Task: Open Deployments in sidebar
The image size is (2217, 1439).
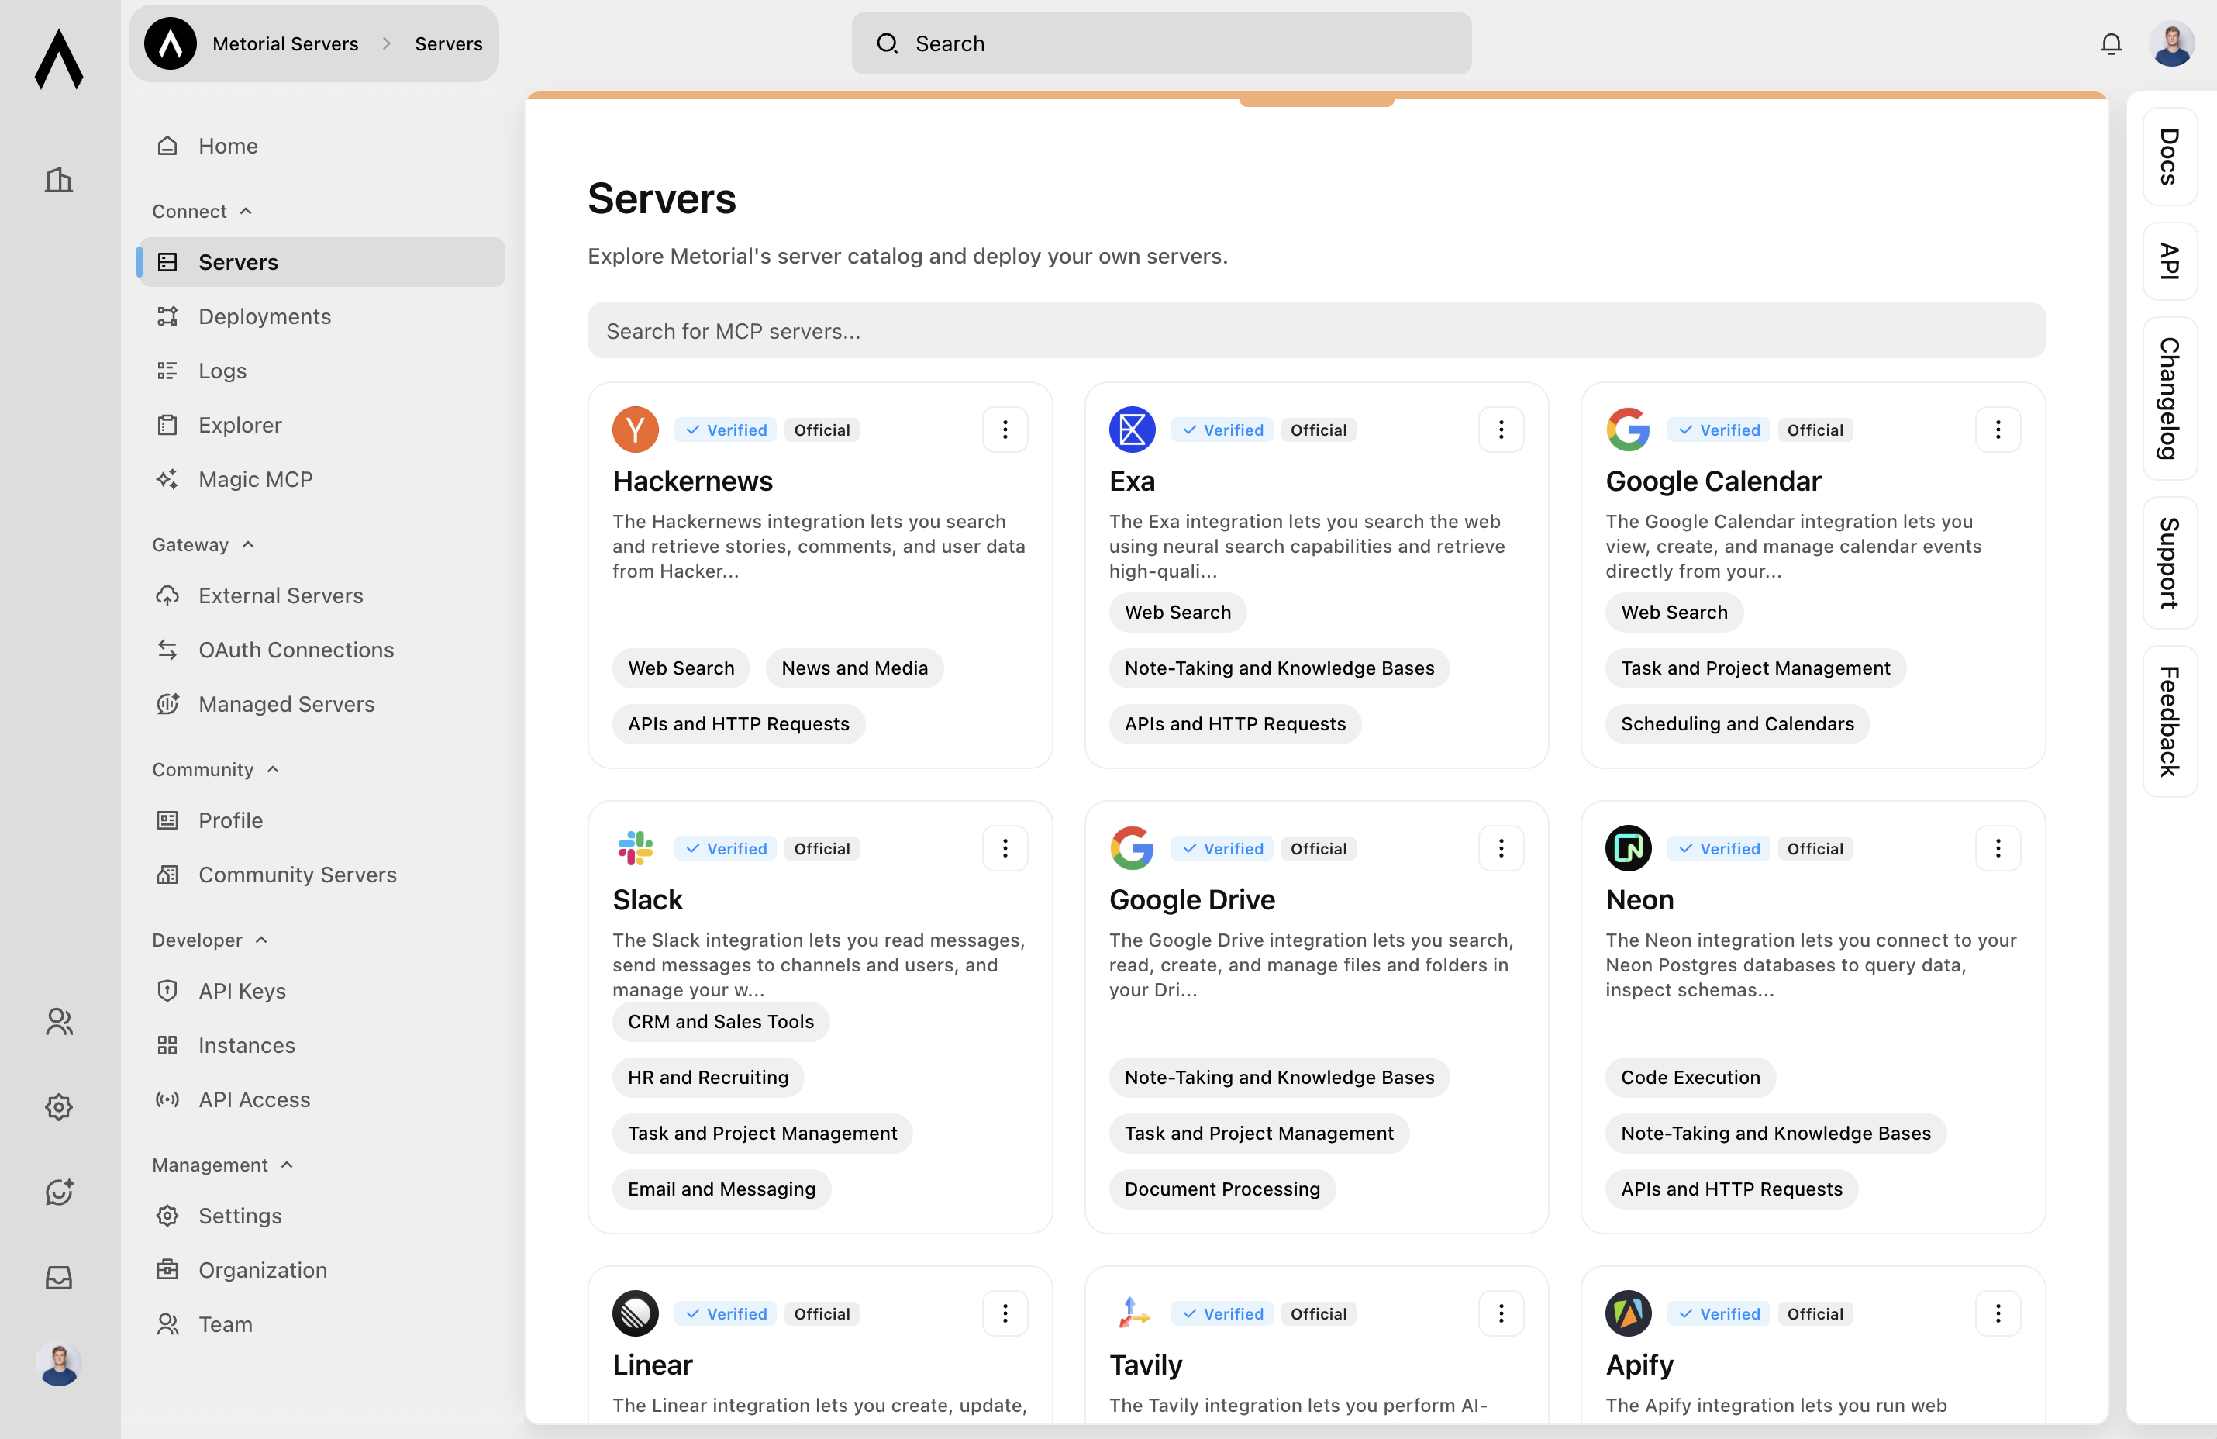Action: point(264,316)
